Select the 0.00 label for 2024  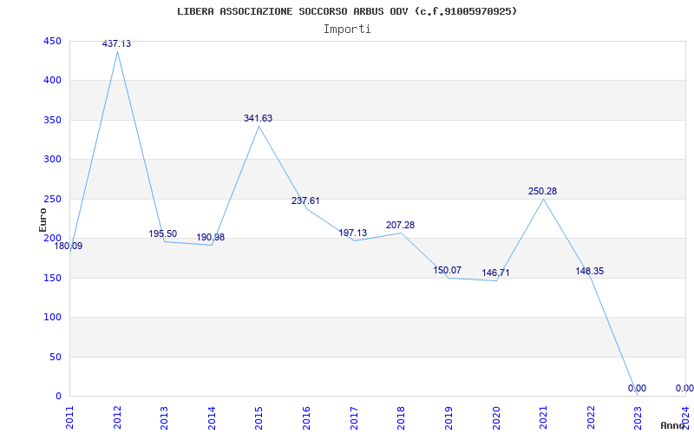(684, 388)
